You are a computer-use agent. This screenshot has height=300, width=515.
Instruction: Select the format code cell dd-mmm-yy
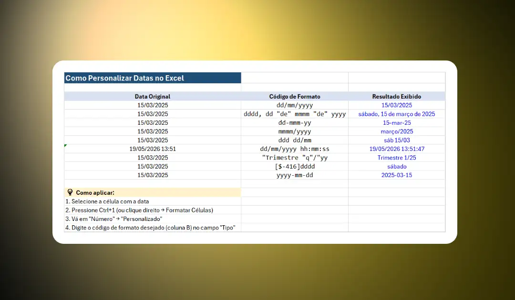tap(295, 123)
